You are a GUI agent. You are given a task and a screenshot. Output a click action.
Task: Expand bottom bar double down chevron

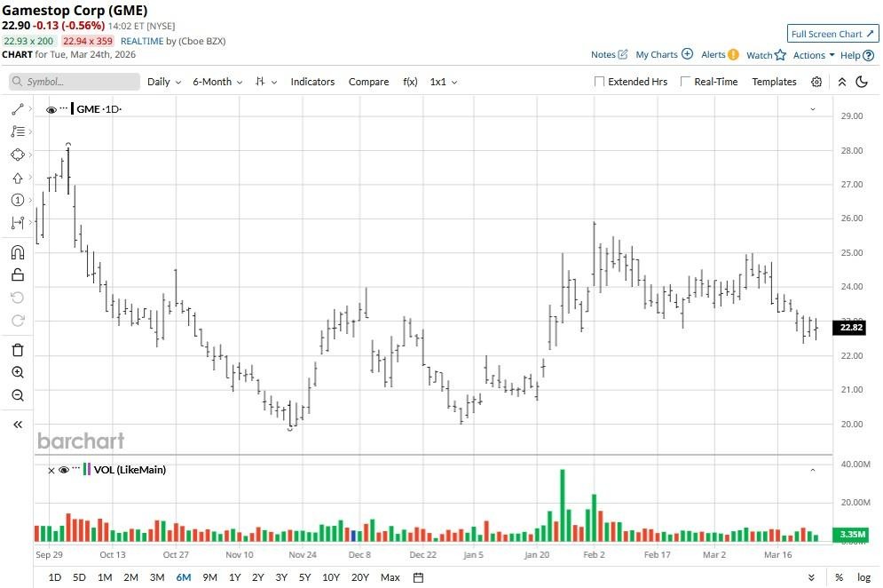[811, 577]
